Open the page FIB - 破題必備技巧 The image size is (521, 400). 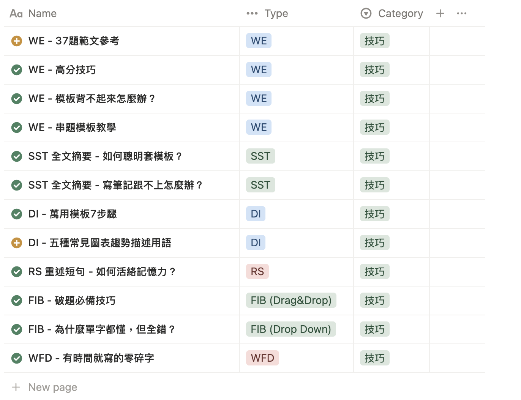click(x=72, y=301)
